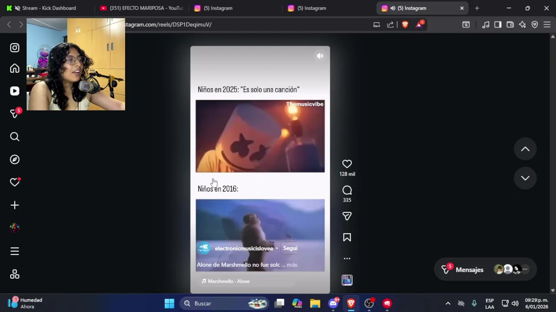The width and height of the screenshot is (556, 312).
Task: Mute the reel audio speaker toggle
Action: point(320,56)
